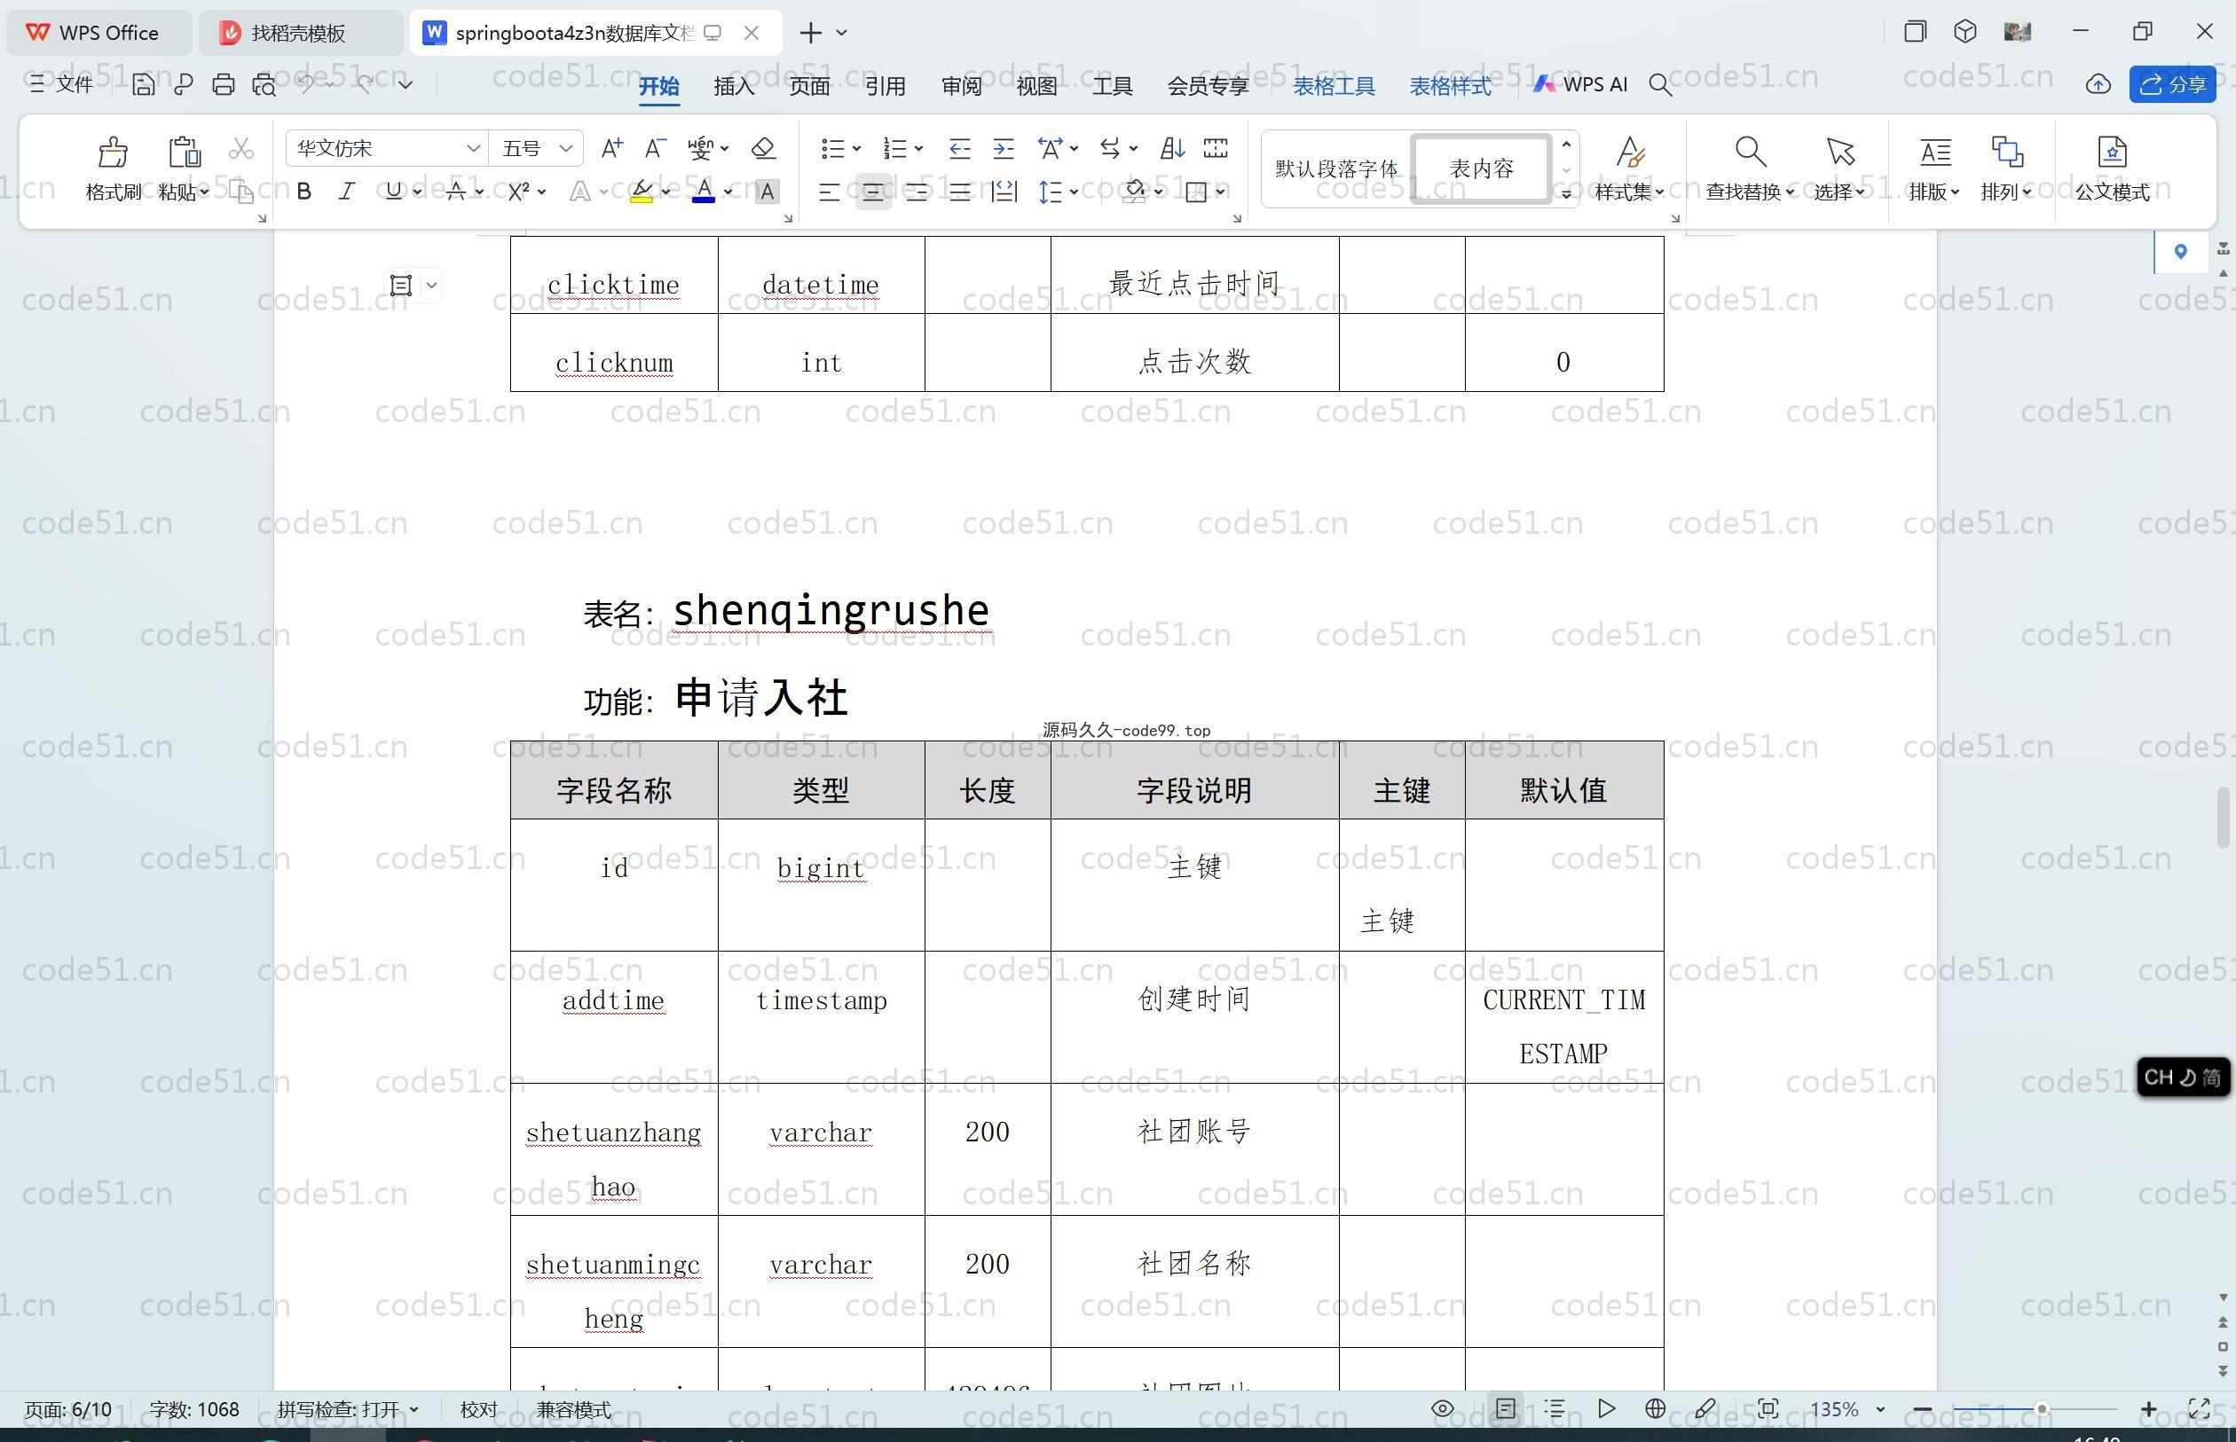Click the zoom slider handle
The image size is (2236, 1442).
click(2041, 1409)
